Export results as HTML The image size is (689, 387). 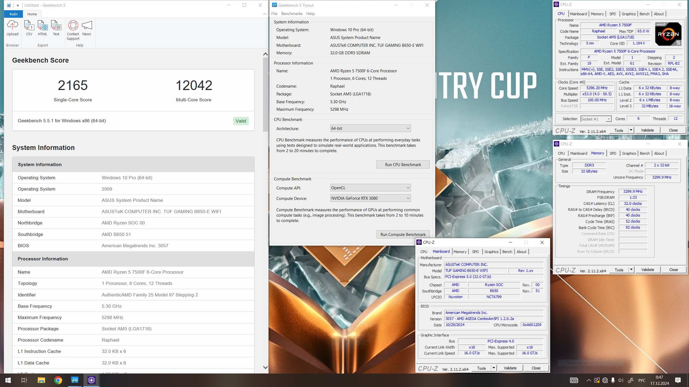click(x=43, y=28)
